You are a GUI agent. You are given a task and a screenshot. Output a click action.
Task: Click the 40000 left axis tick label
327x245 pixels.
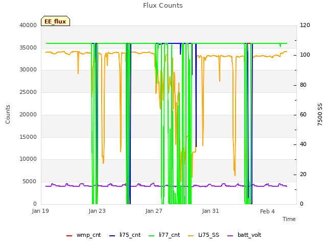(28, 25)
